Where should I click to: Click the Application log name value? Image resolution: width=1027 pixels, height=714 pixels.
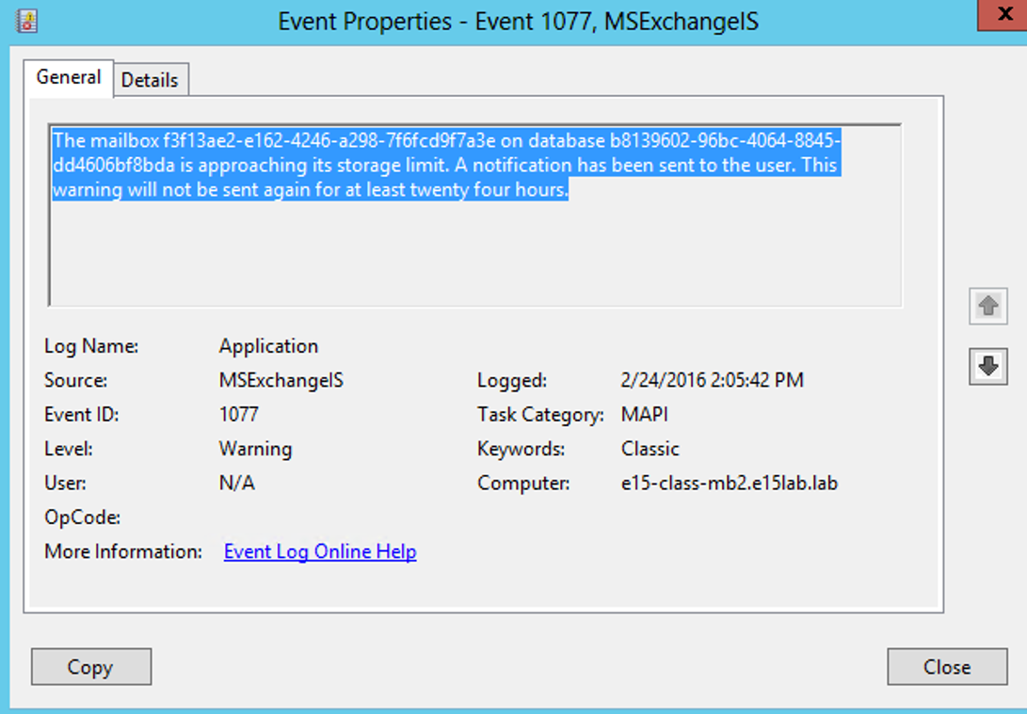[x=268, y=346]
